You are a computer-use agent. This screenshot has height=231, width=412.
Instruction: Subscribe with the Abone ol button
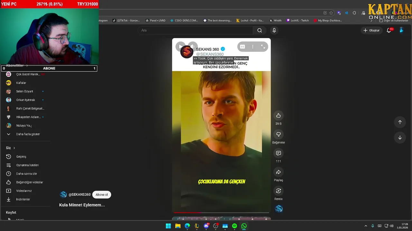point(101,195)
